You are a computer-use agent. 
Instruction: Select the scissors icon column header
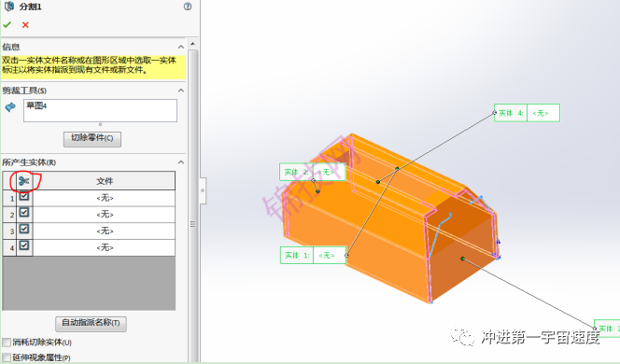(x=23, y=181)
